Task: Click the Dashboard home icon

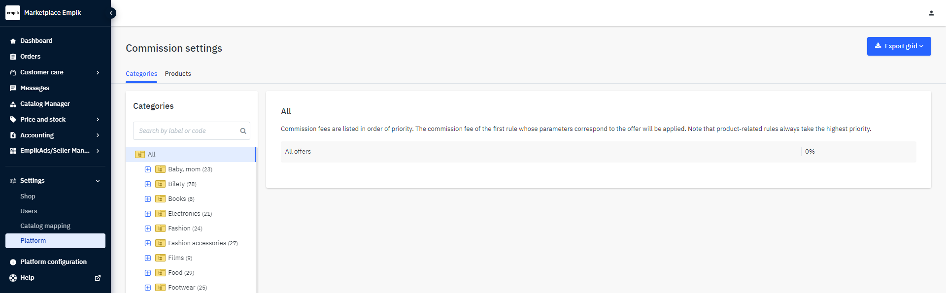Action: 13,41
